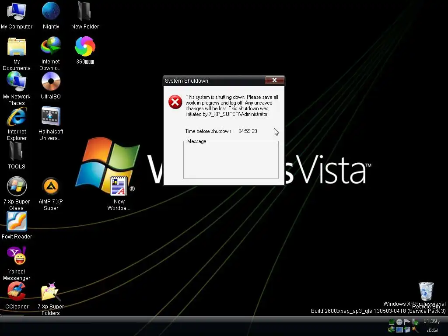The image size is (448, 336).
Task: Select the 7 Xp Super Glass icon
Action: [17, 194]
